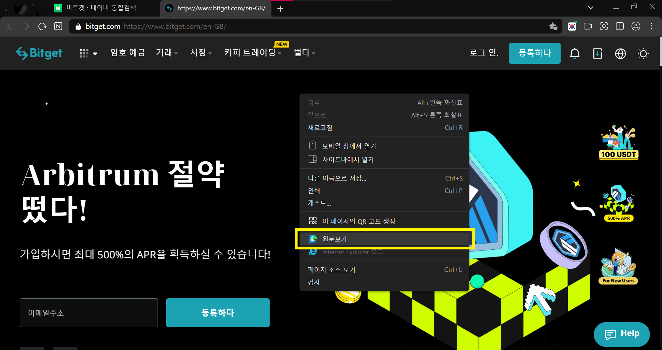Open the language globe icon

tap(620, 53)
